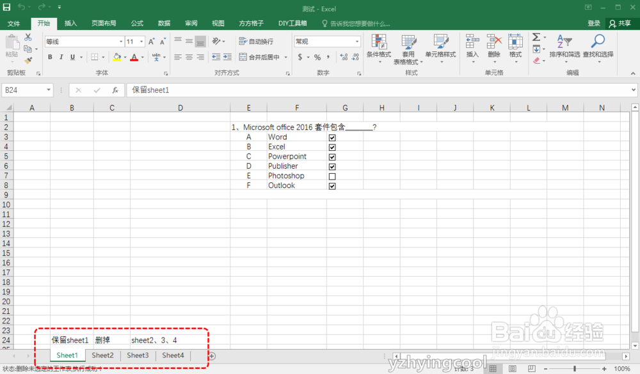Screen dimensions: 640x374
Task: Toggle Bold formatting
Action: (50, 57)
